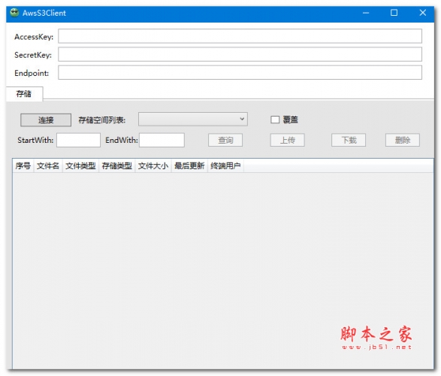Click the 连接 connect button
The image size is (441, 376).
[46, 120]
